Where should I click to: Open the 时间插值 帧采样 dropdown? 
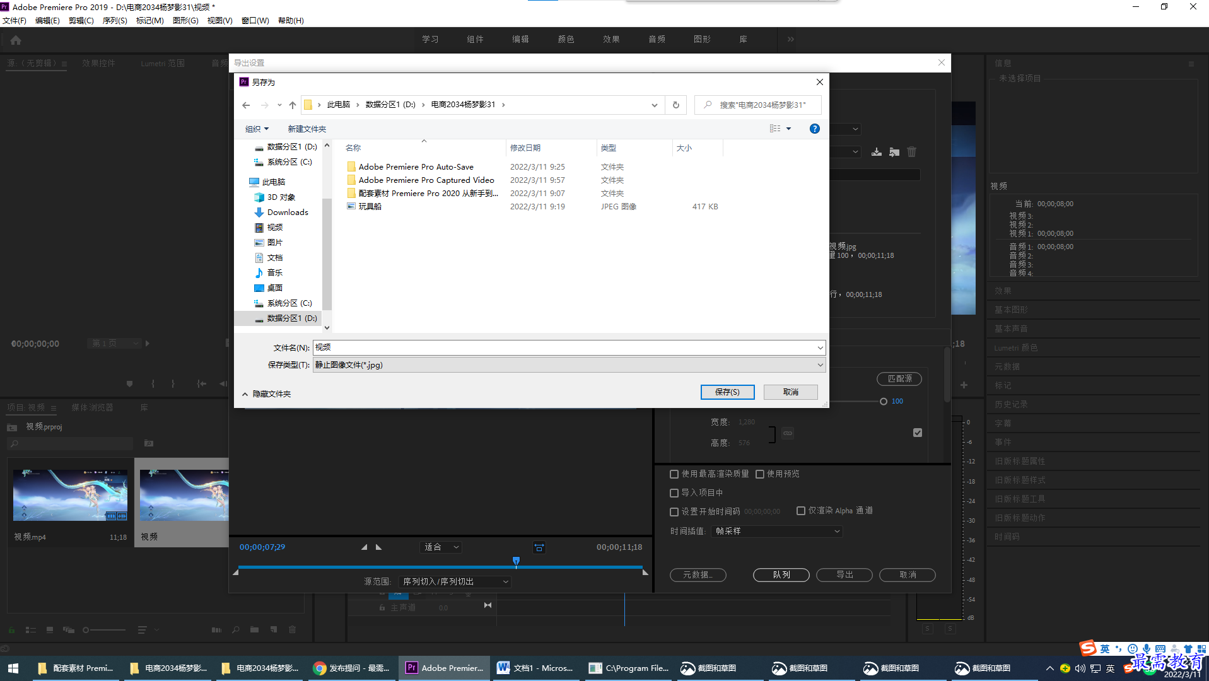click(x=777, y=532)
